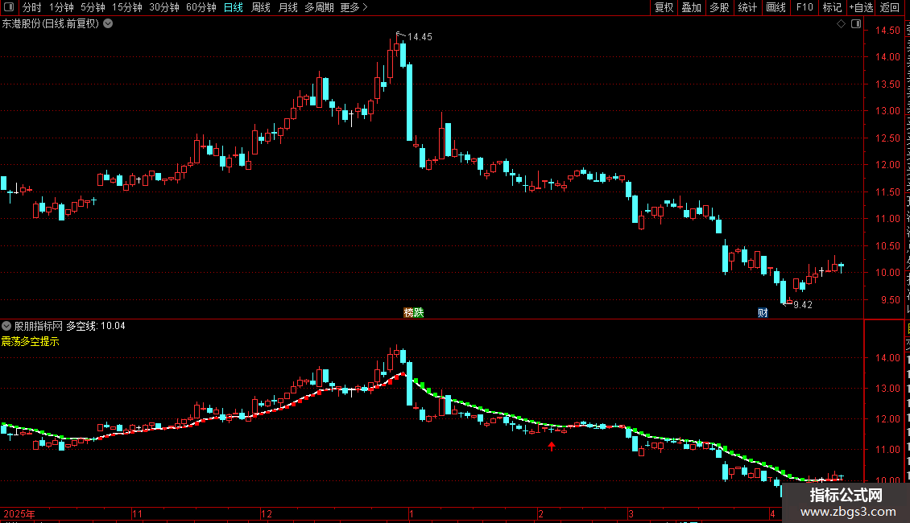This screenshot has width=910, height=523.
Task: Click the 财 financial marker
Action: (763, 312)
